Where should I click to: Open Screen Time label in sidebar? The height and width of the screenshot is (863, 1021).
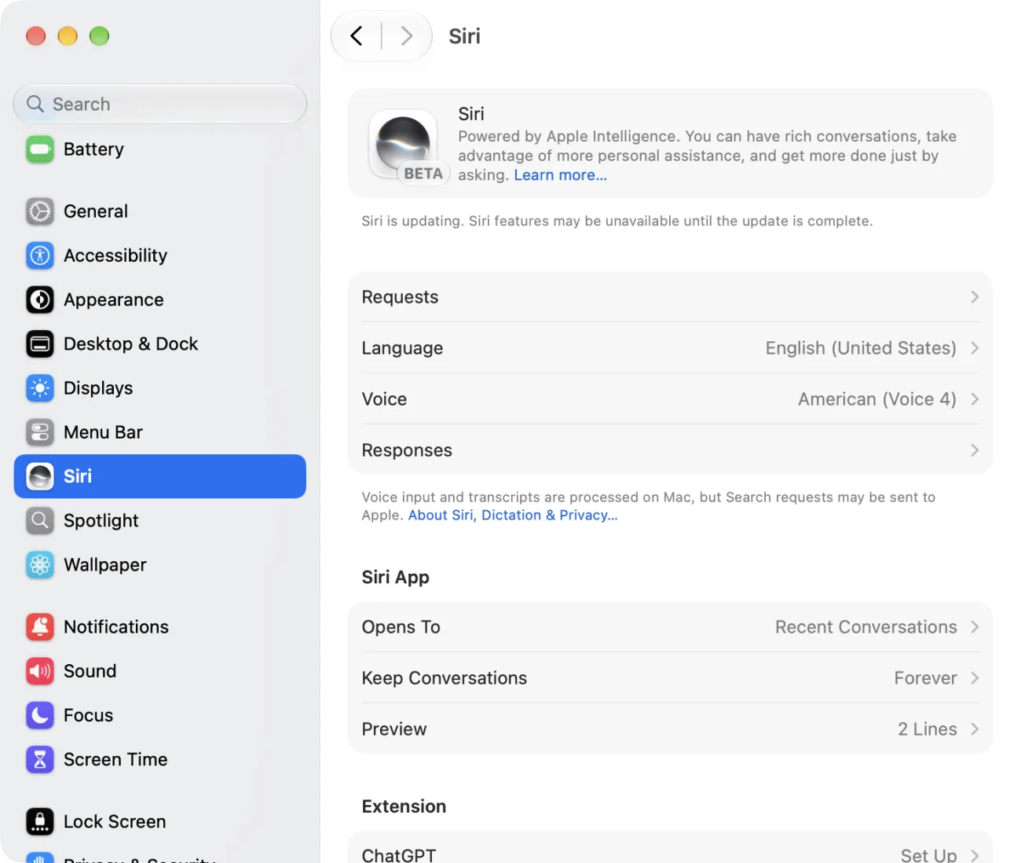click(x=115, y=759)
